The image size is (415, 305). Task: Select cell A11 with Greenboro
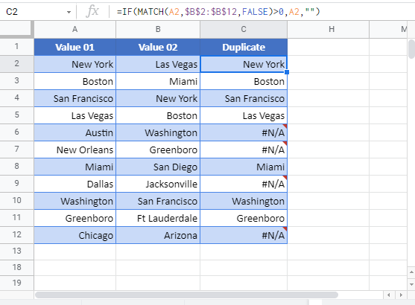click(75, 218)
